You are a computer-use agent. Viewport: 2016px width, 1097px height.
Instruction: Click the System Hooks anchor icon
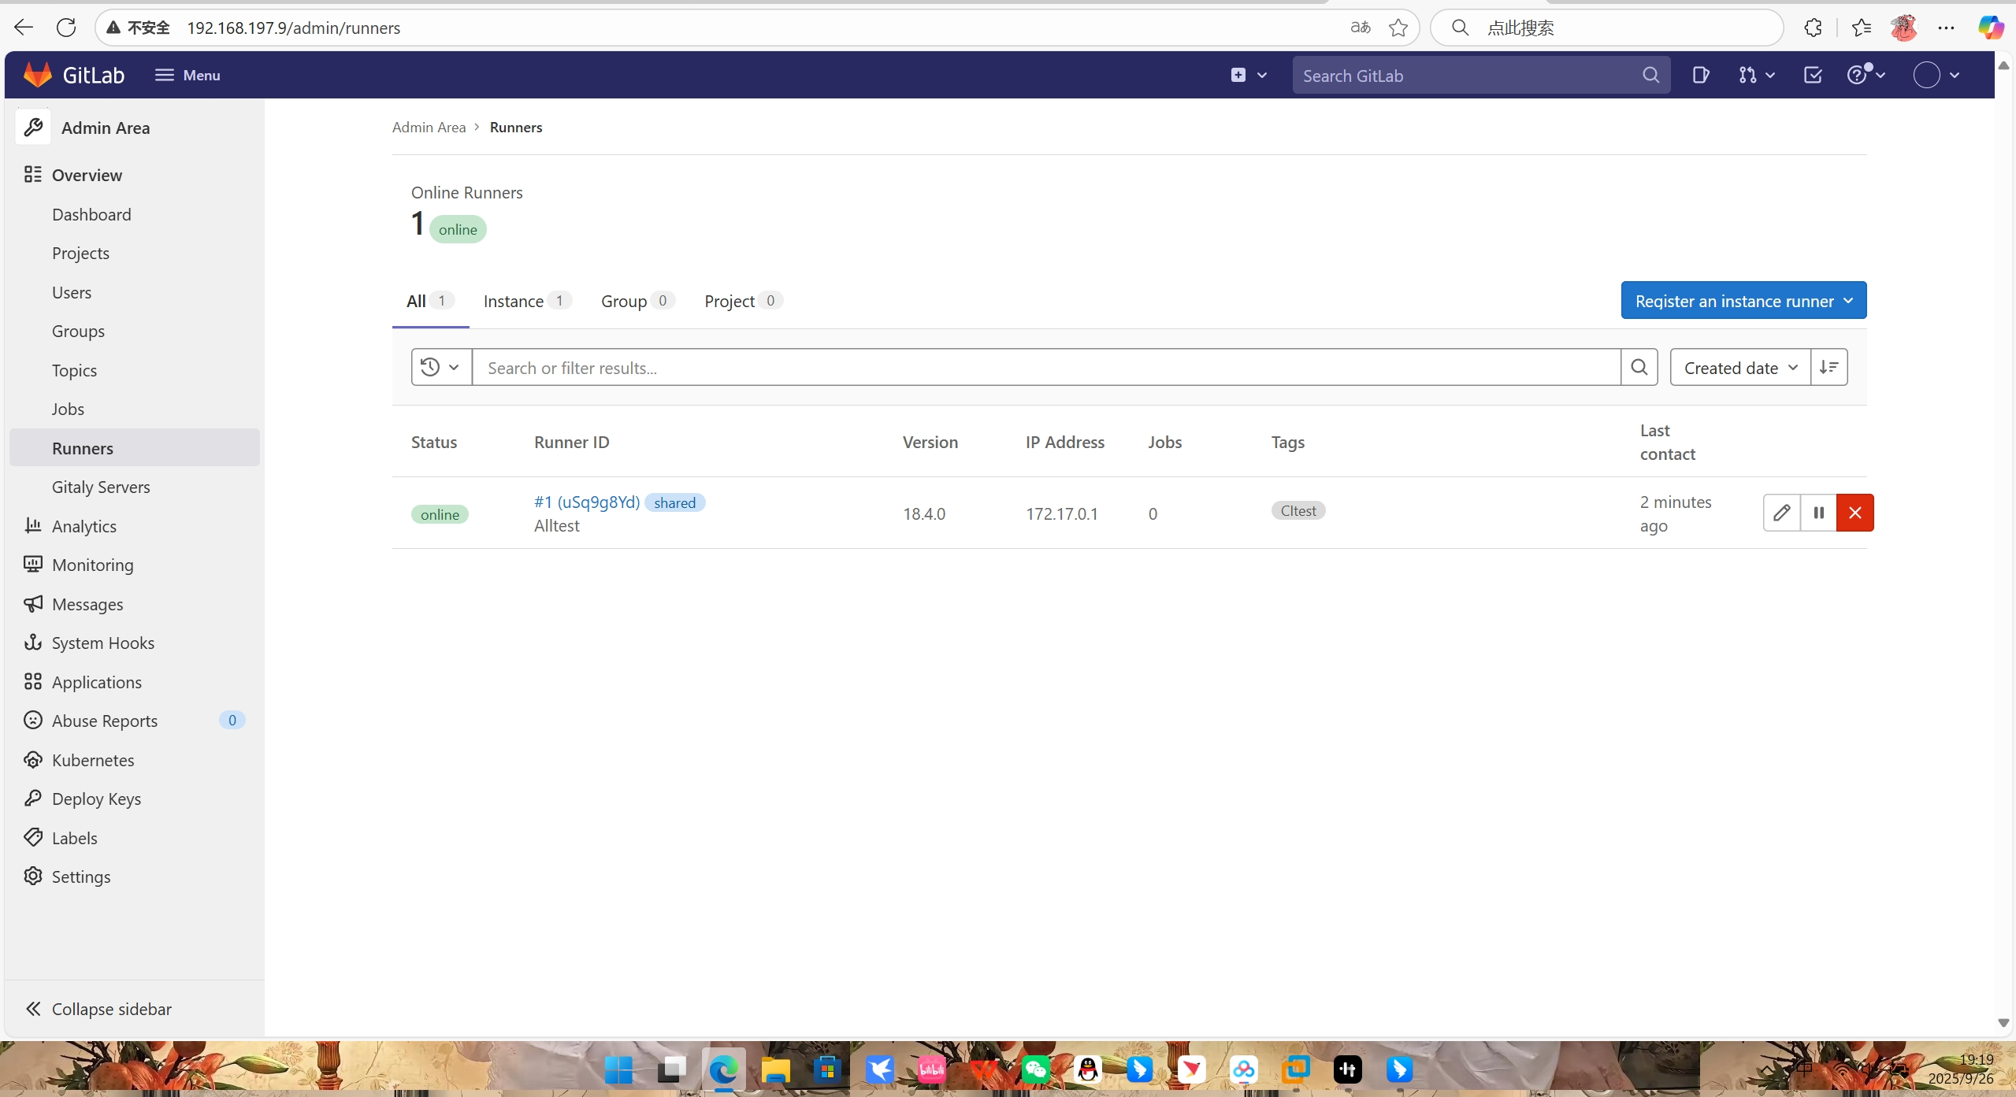click(32, 642)
